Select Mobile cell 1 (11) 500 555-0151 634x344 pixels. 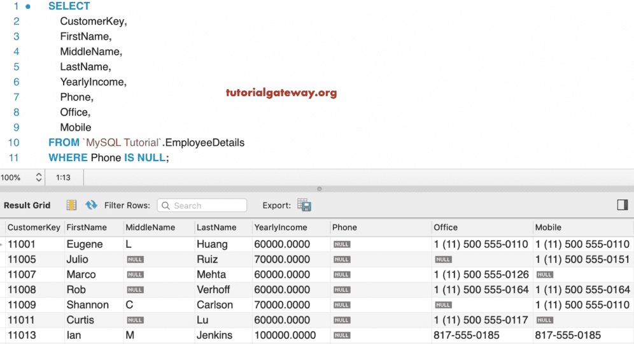(x=582, y=259)
